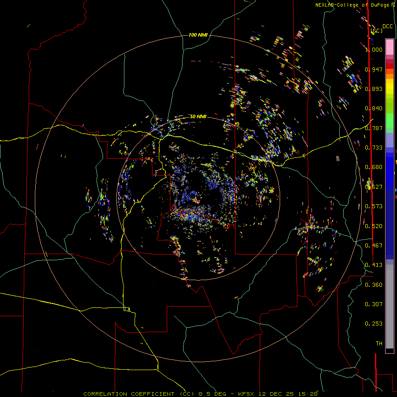Click the 0.413 legend value
The width and height of the screenshot is (397, 397).
pyautogui.click(x=374, y=265)
